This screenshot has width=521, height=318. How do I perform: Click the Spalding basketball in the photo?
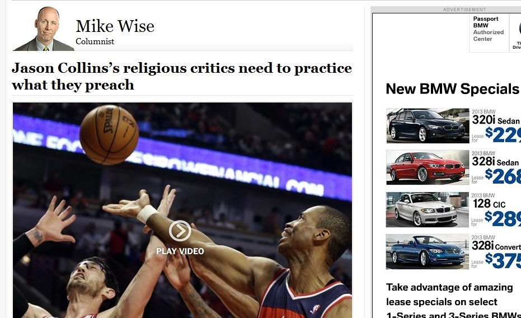pyautogui.click(x=109, y=135)
